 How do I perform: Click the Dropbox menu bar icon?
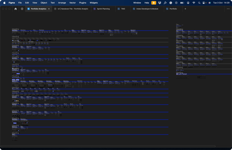coord(159,3)
